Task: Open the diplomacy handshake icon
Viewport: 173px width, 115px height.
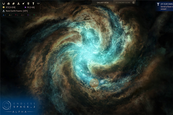Action: 38,4
